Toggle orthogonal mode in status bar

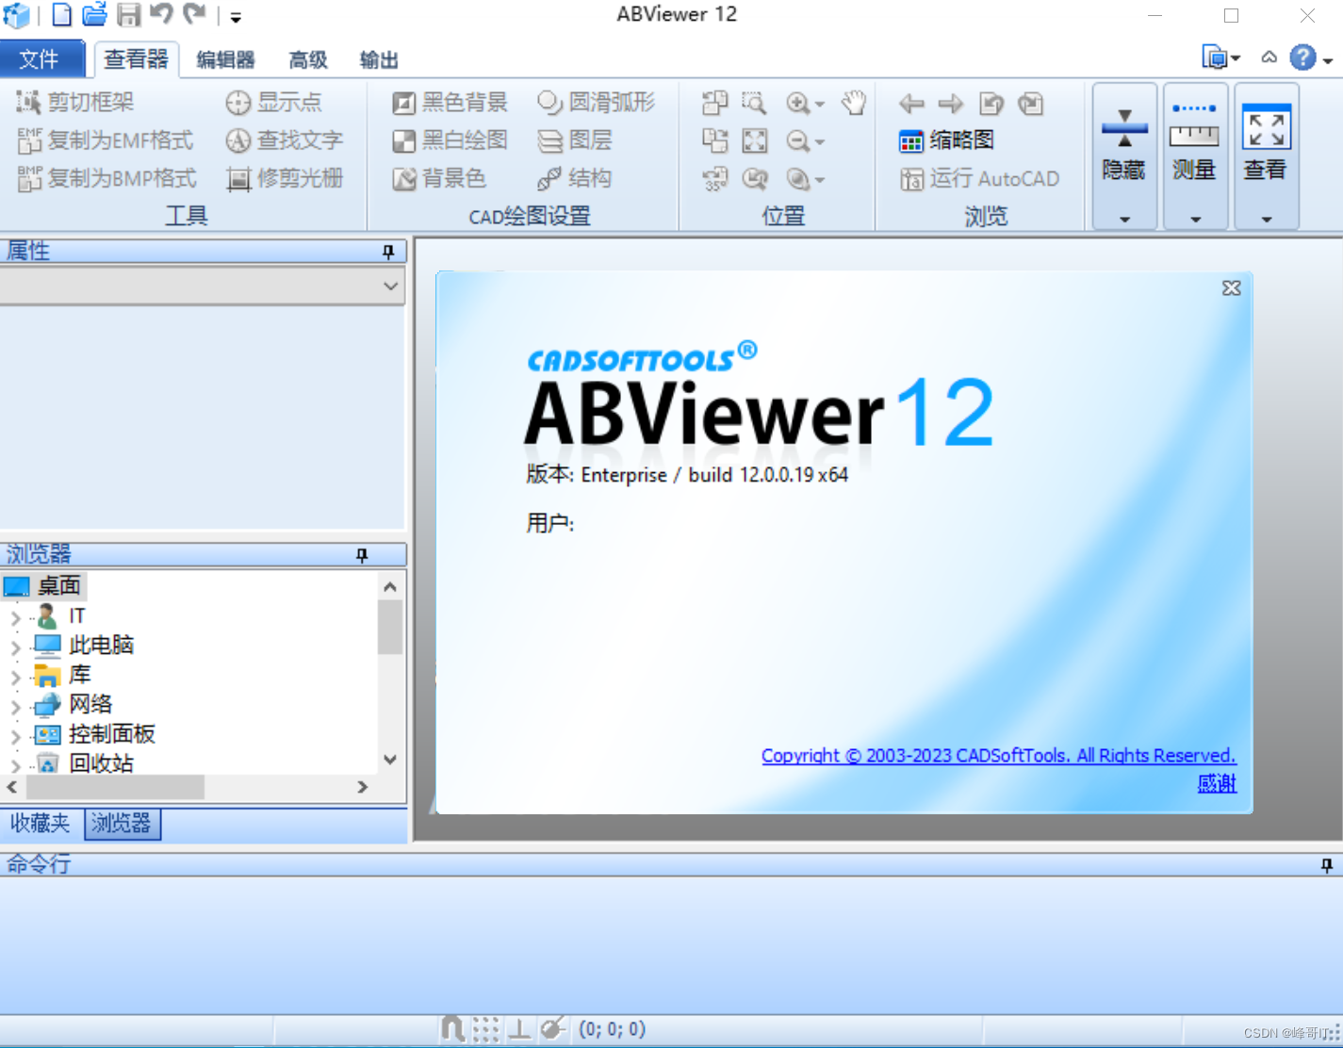coord(520,1029)
